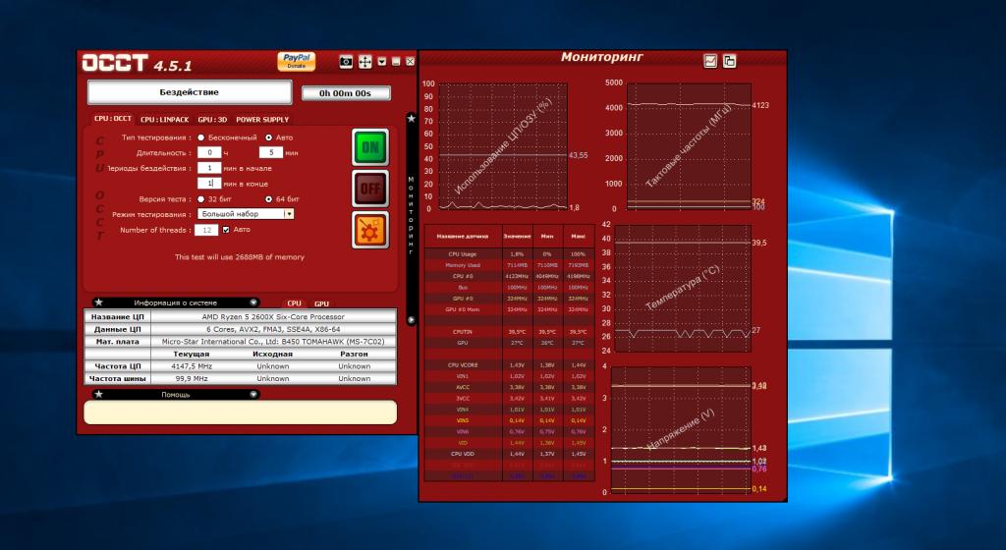Click the arrow at bottom of Мониторинг side strip
The width and height of the screenshot is (1006, 550).
pyautogui.click(x=412, y=319)
